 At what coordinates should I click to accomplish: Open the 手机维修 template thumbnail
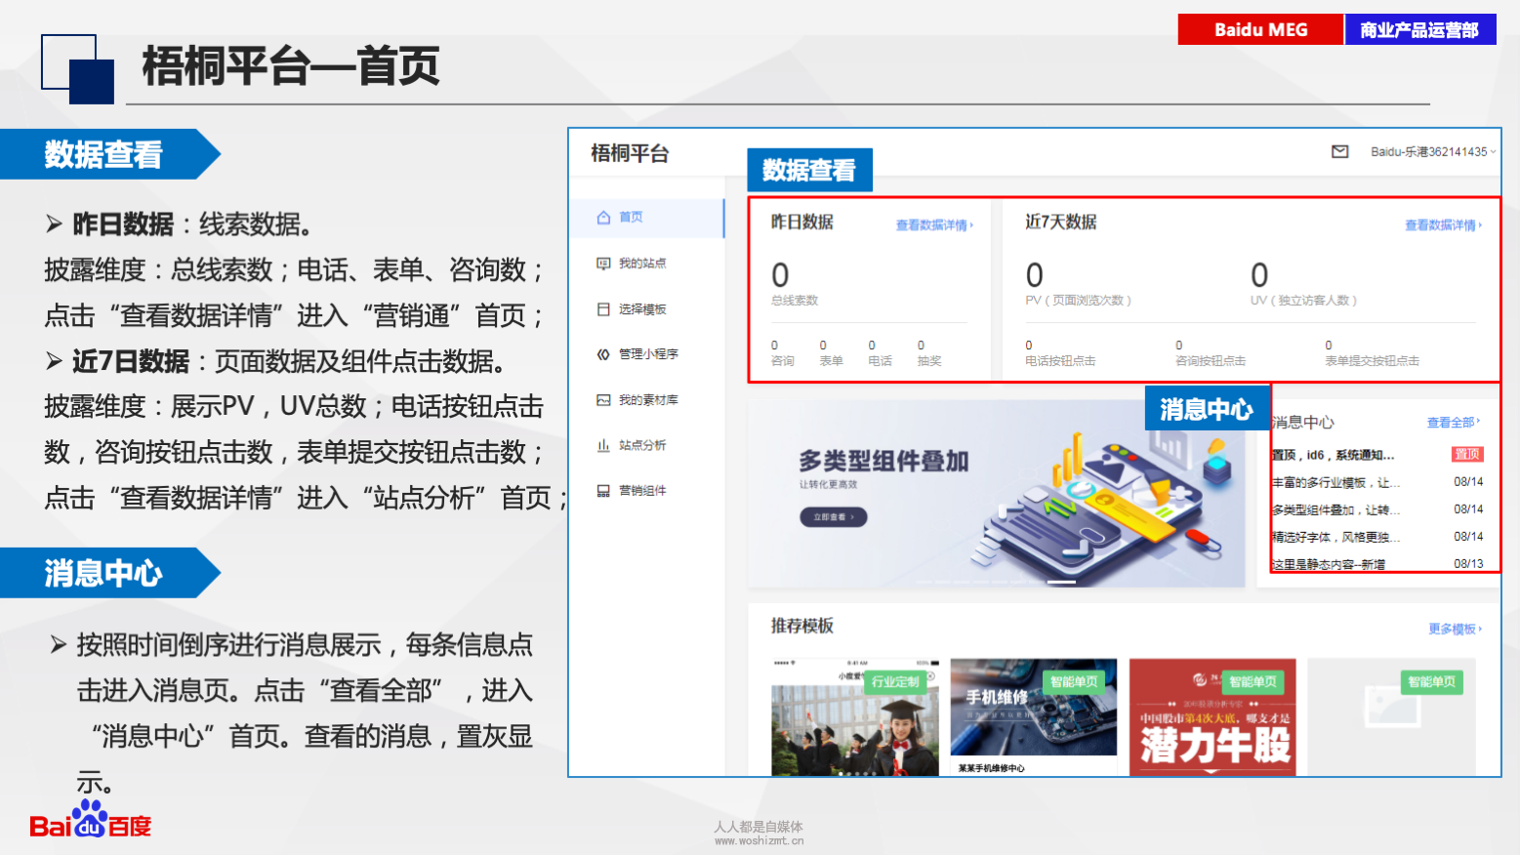[1033, 715]
